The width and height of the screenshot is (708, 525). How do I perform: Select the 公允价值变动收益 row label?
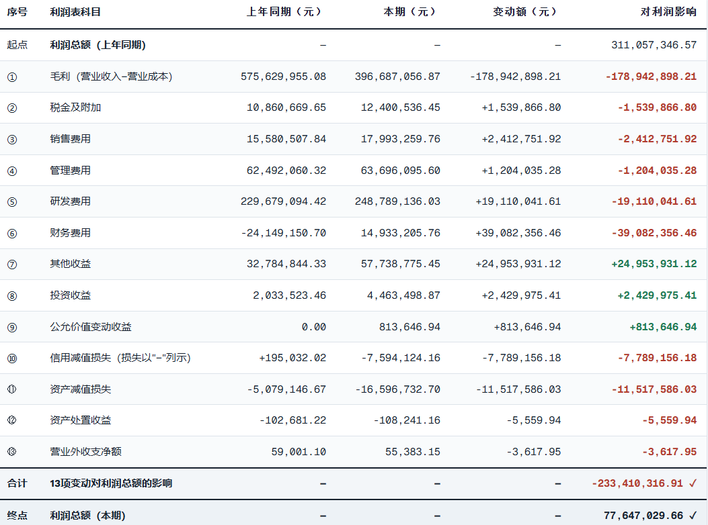[x=90, y=327]
